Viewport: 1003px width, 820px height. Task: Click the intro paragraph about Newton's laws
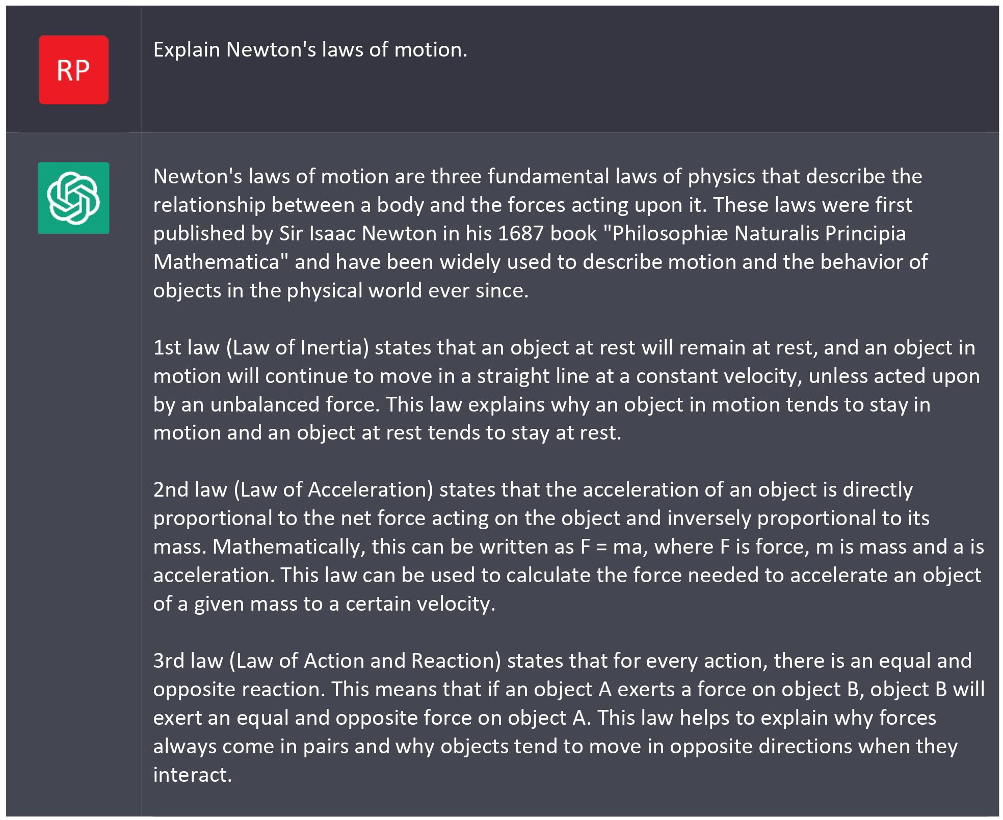click(x=540, y=233)
